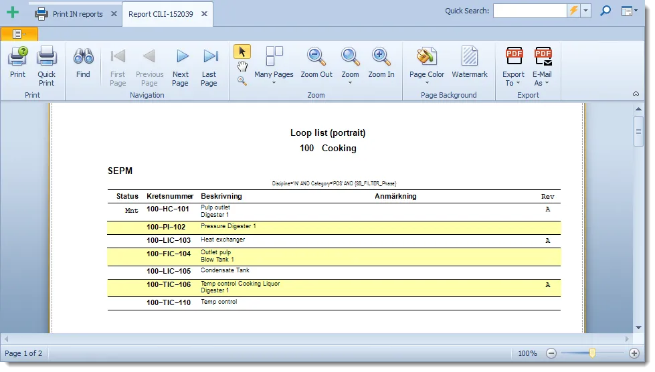Open the Export To PDF dropdown
Viewport: 655px width, 372px height.
513,66
